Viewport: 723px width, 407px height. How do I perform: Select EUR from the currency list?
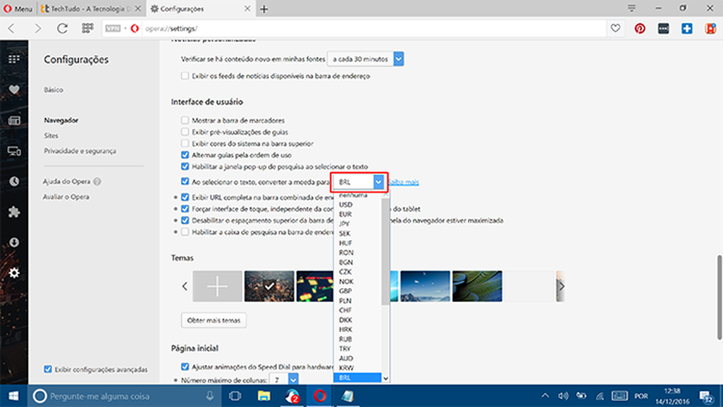click(345, 214)
